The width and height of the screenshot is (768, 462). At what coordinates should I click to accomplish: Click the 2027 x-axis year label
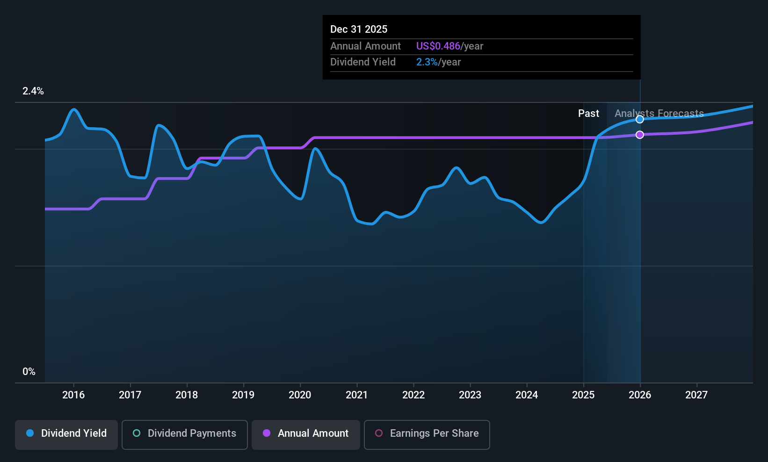[696, 395]
